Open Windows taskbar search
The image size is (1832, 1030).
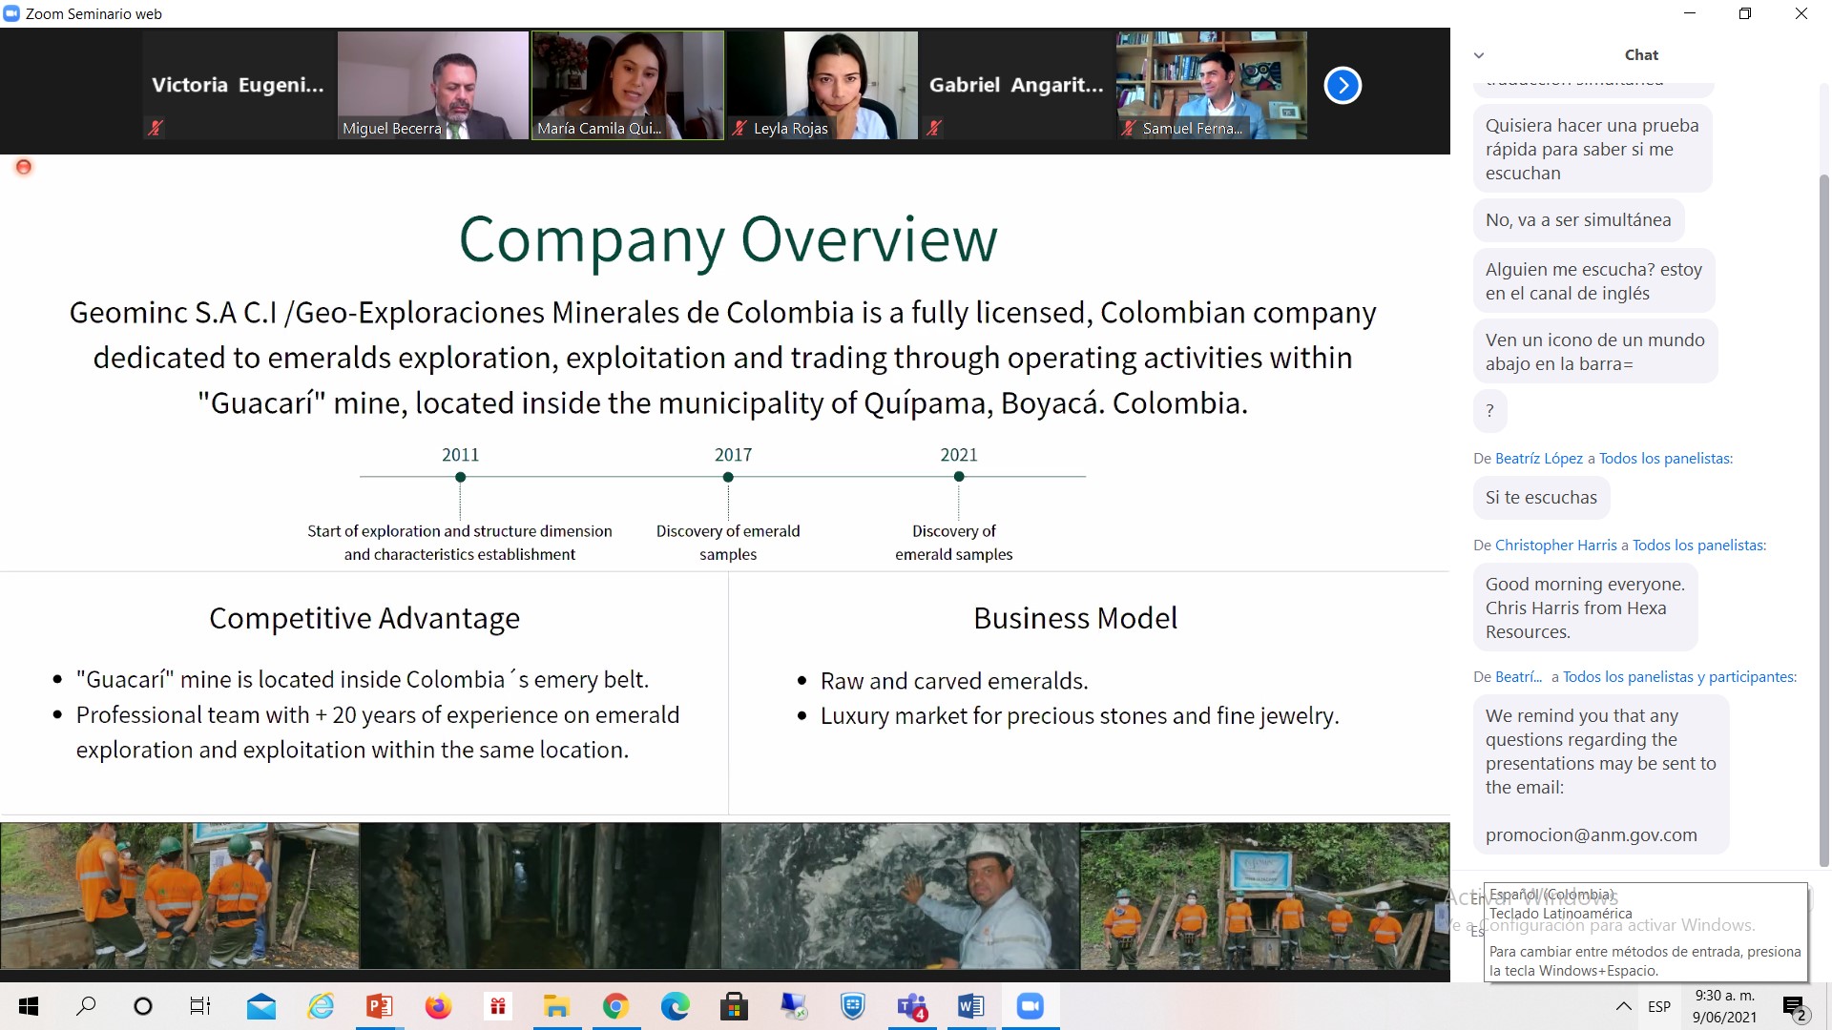pos(86,1006)
